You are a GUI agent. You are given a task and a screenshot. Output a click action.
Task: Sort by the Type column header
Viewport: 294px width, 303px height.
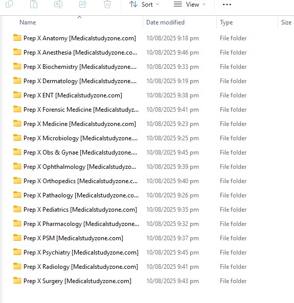tap(226, 22)
